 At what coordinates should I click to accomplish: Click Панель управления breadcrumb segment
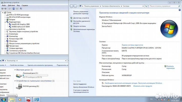92,6
